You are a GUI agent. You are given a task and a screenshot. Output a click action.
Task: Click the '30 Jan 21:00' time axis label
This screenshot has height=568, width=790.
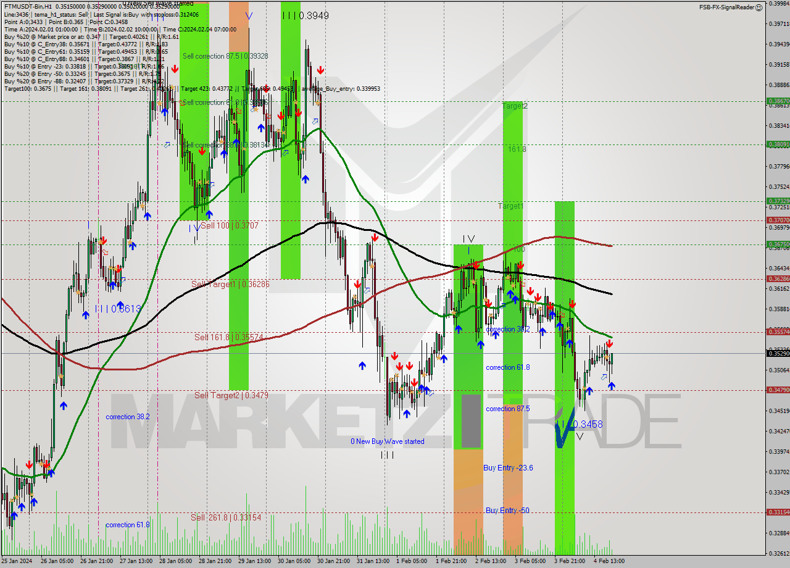coord(334,561)
